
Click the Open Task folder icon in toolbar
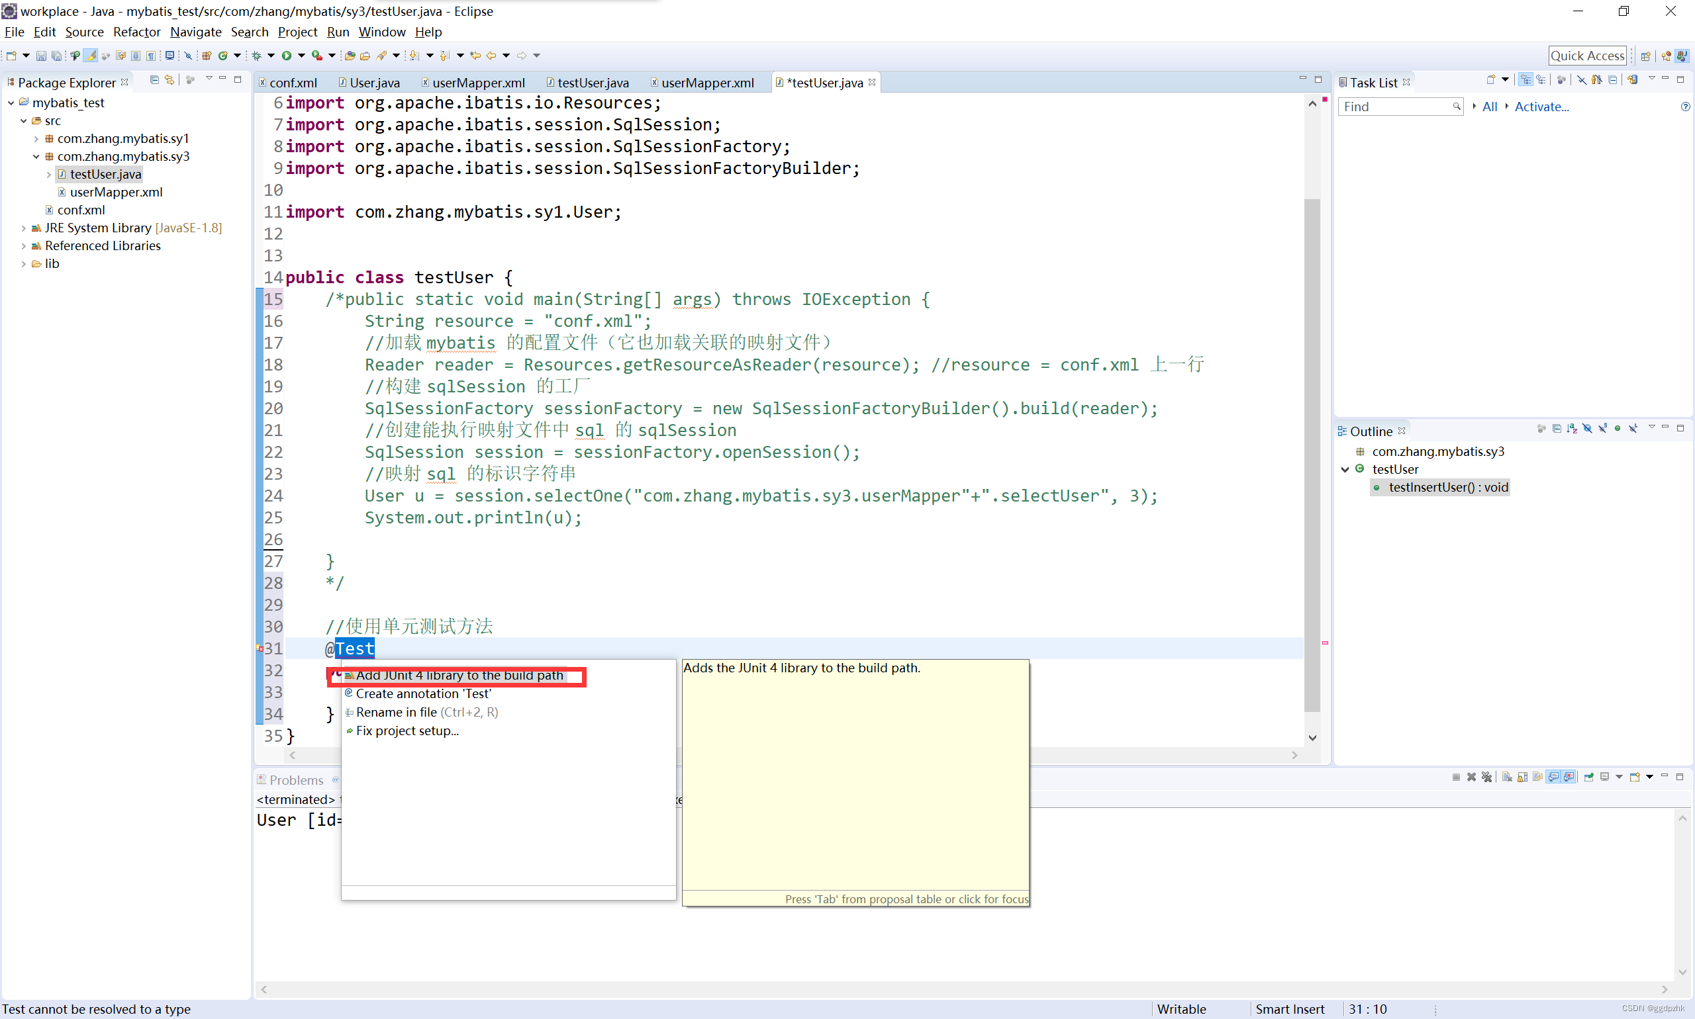tap(365, 56)
